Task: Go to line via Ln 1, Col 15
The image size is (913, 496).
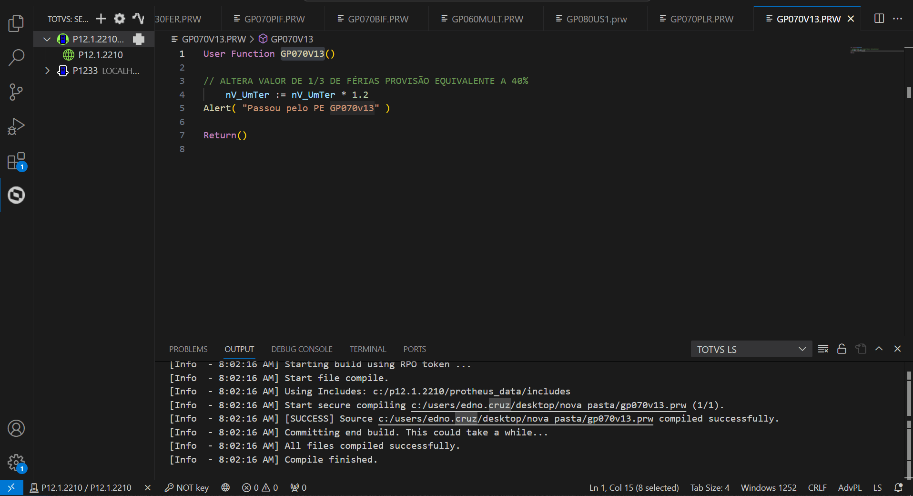Action: [x=634, y=487]
